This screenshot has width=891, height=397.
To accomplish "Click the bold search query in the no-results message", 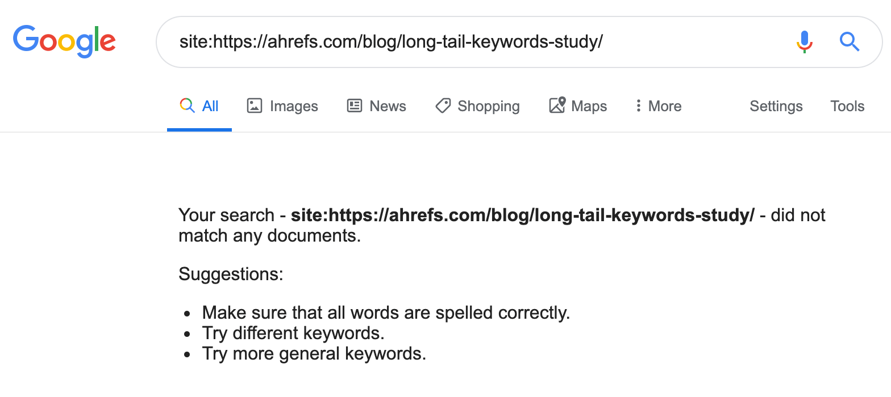I will coord(522,216).
